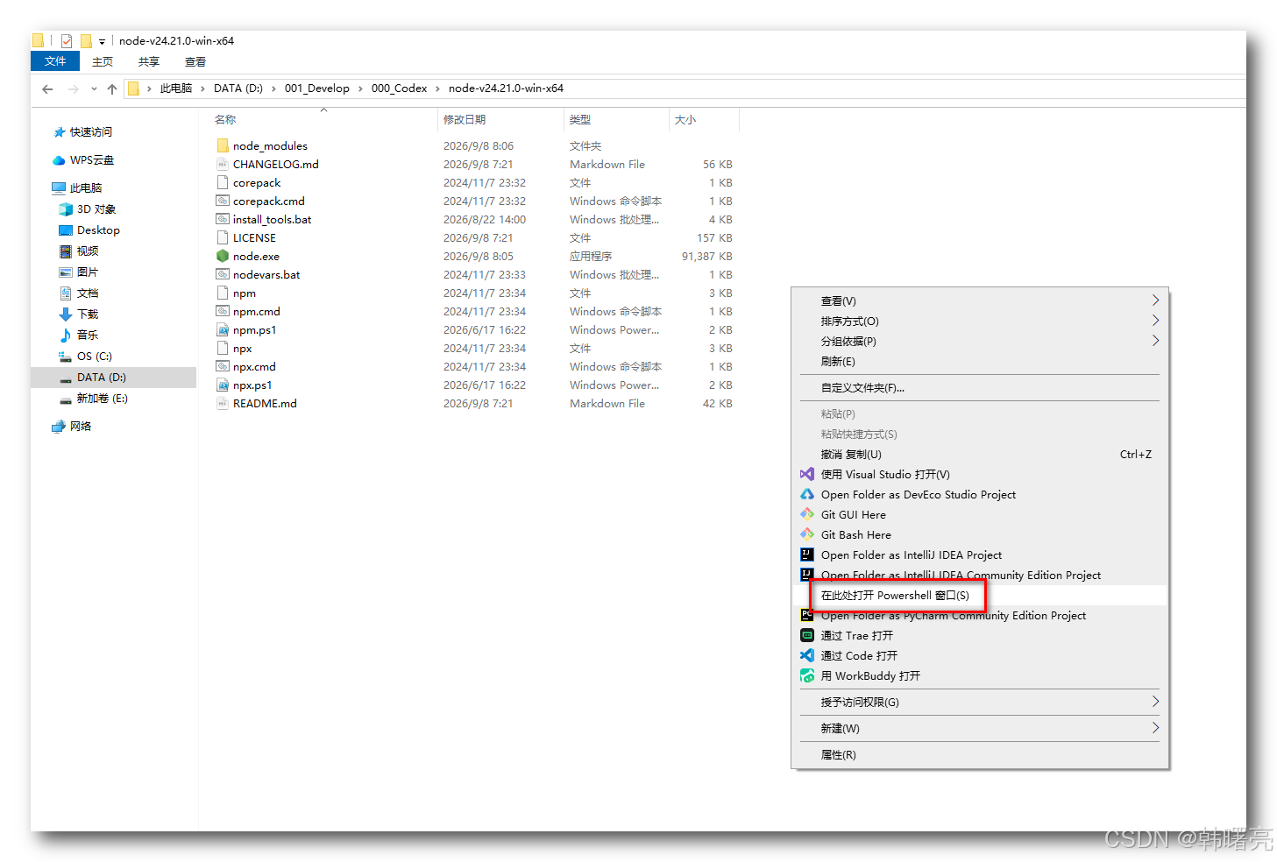Open recent locations dropdown arrow

pyautogui.click(x=94, y=88)
